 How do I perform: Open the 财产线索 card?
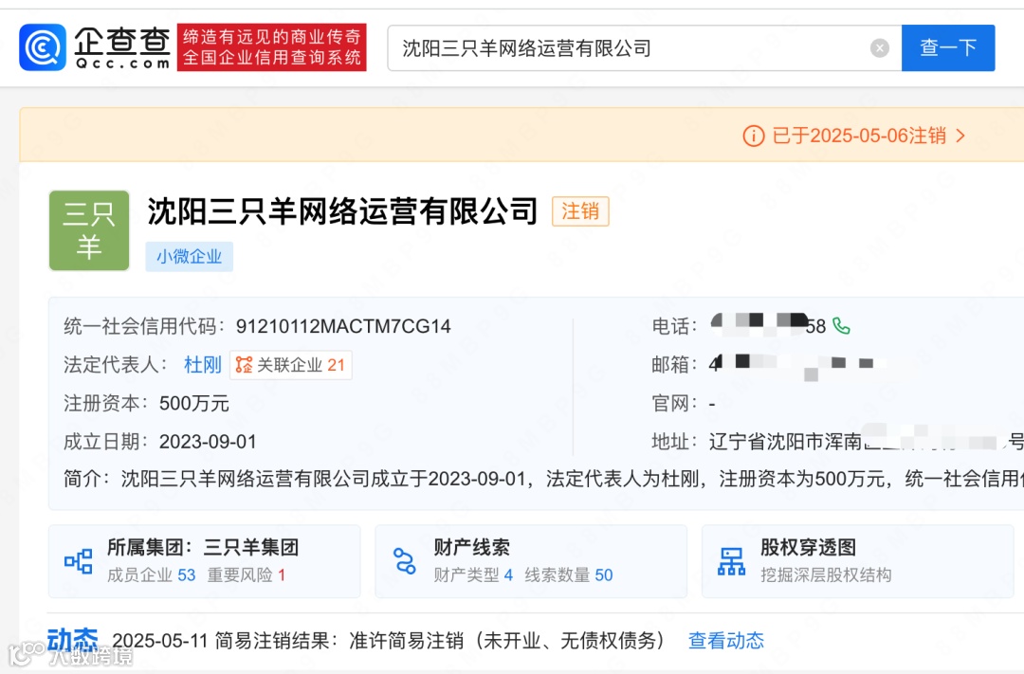[531, 561]
